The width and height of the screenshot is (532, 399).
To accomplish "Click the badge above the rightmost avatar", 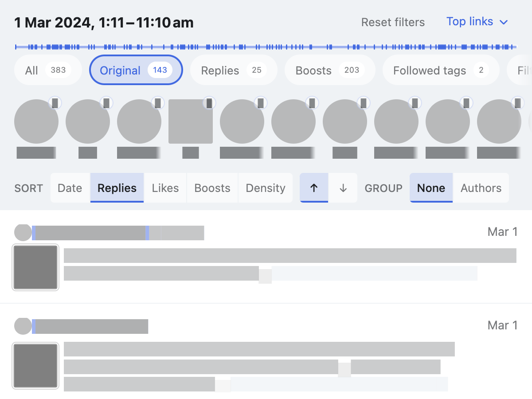I will coord(518,102).
